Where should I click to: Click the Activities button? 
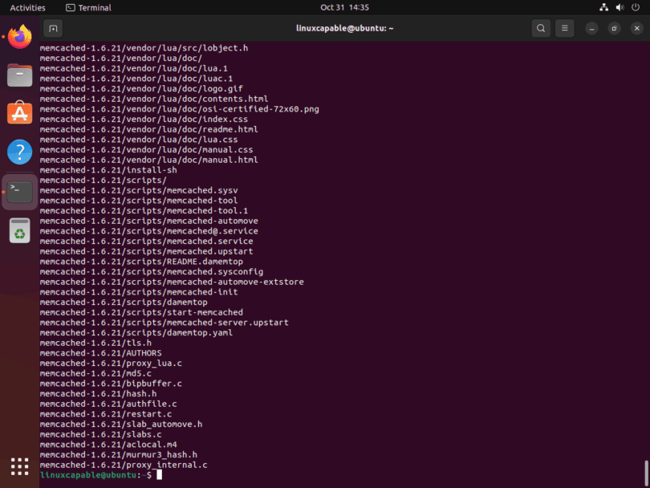[x=27, y=7]
